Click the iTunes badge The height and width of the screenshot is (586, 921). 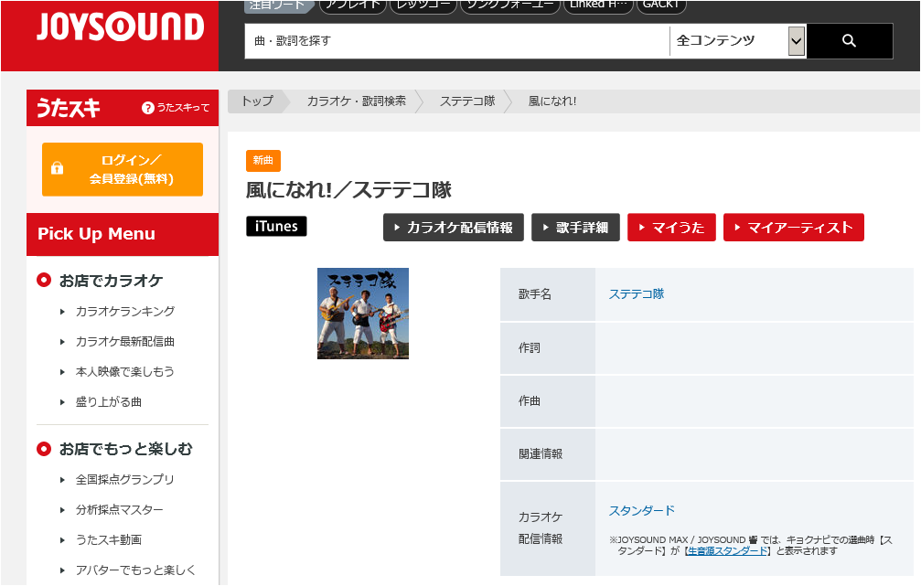(x=276, y=226)
